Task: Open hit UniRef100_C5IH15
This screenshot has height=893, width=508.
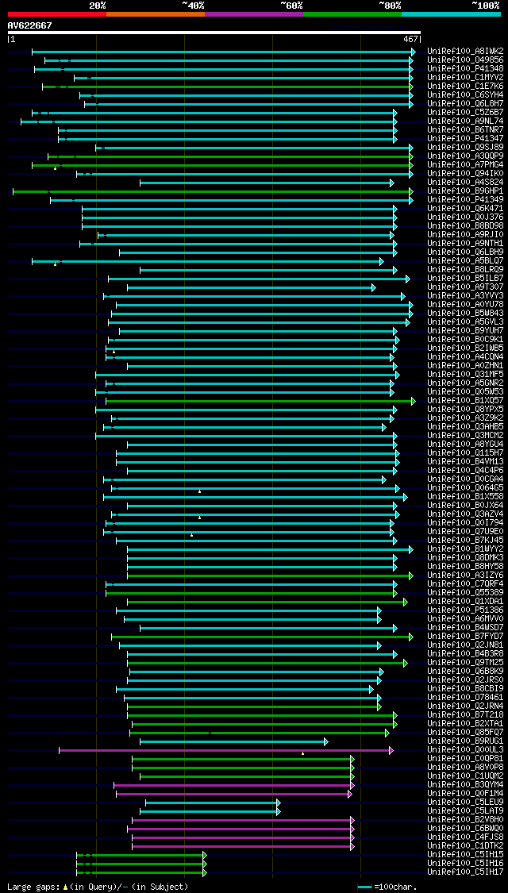Action: tap(465, 854)
